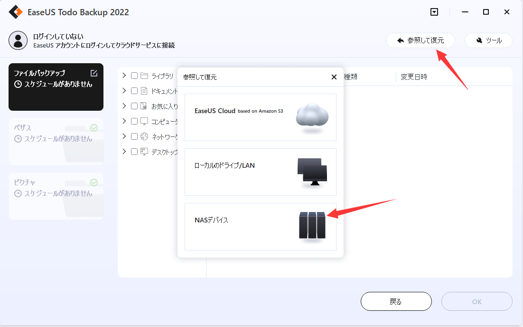523x327 pixels.
Task: Select the NASデバイス restore option
Action: [261, 227]
